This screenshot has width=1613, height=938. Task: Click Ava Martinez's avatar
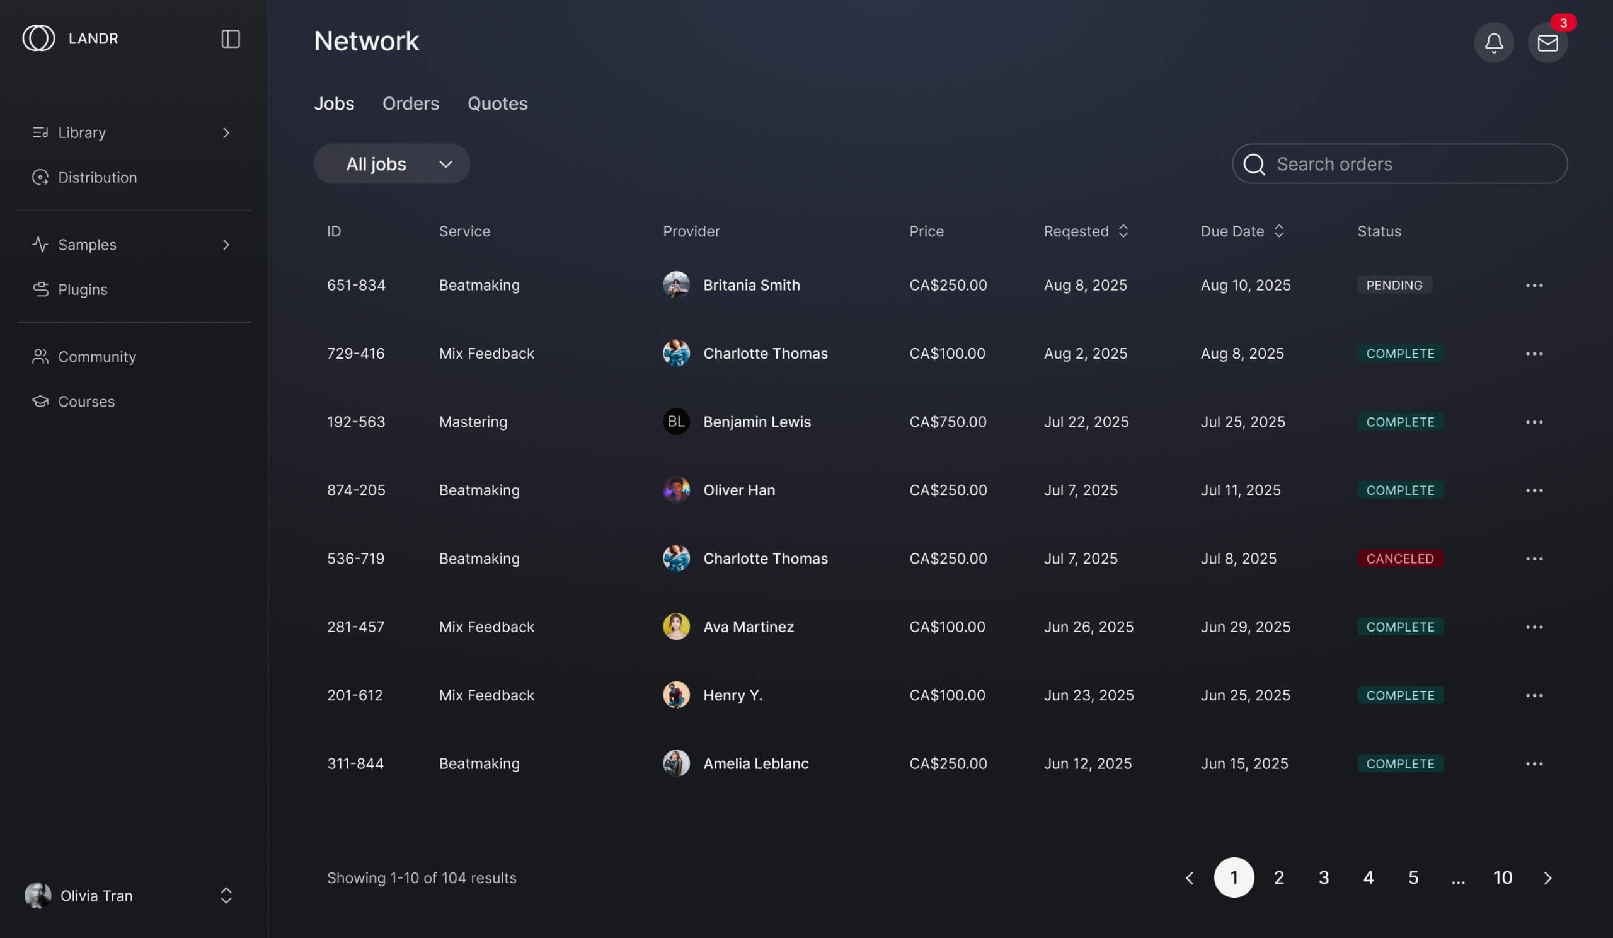pos(676,627)
